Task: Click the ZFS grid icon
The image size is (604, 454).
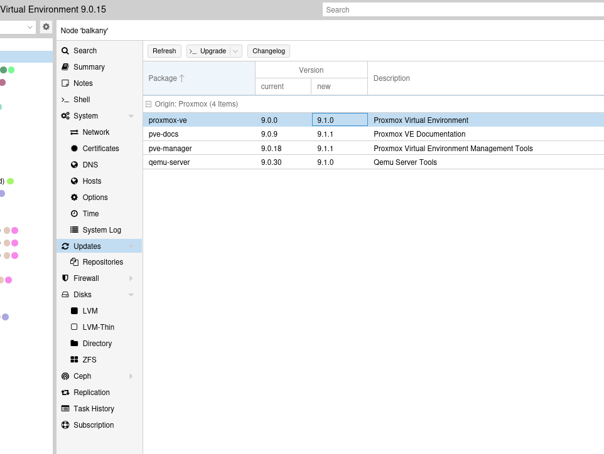Action: (74, 360)
